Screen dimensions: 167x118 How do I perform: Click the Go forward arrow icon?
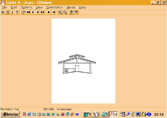54,12
